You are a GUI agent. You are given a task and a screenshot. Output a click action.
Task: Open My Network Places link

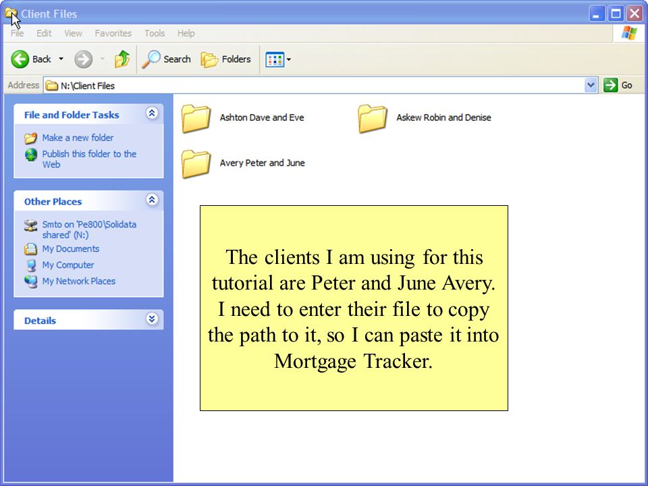pyautogui.click(x=79, y=281)
